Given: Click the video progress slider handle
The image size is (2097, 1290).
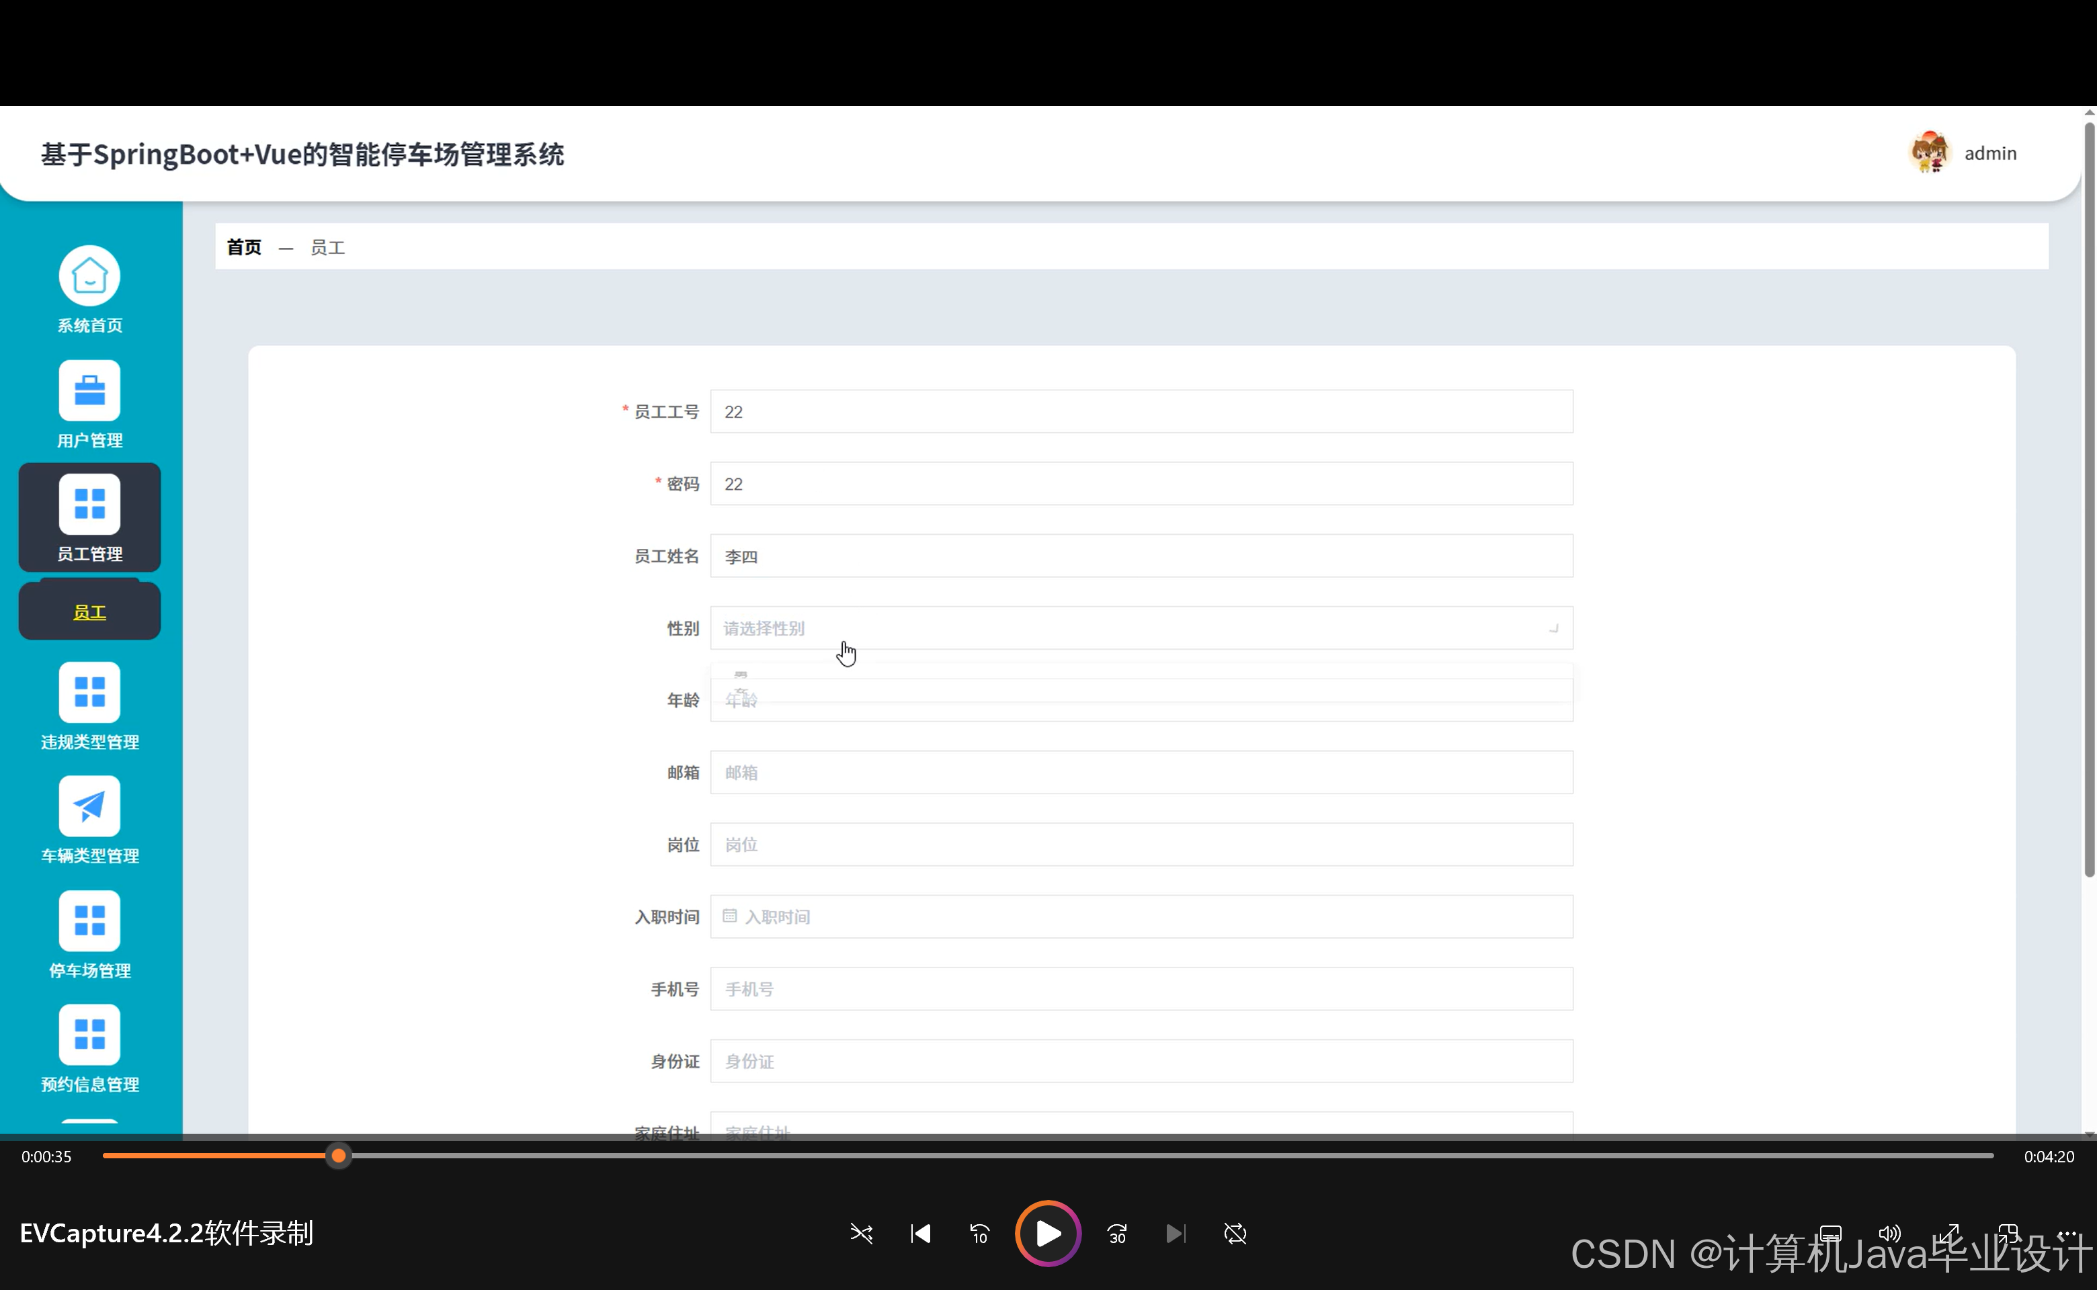Looking at the screenshot, I should 339,1156.
